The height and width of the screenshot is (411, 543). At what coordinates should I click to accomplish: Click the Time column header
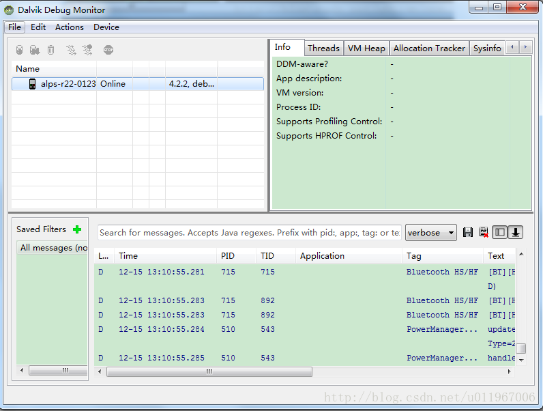166,256
